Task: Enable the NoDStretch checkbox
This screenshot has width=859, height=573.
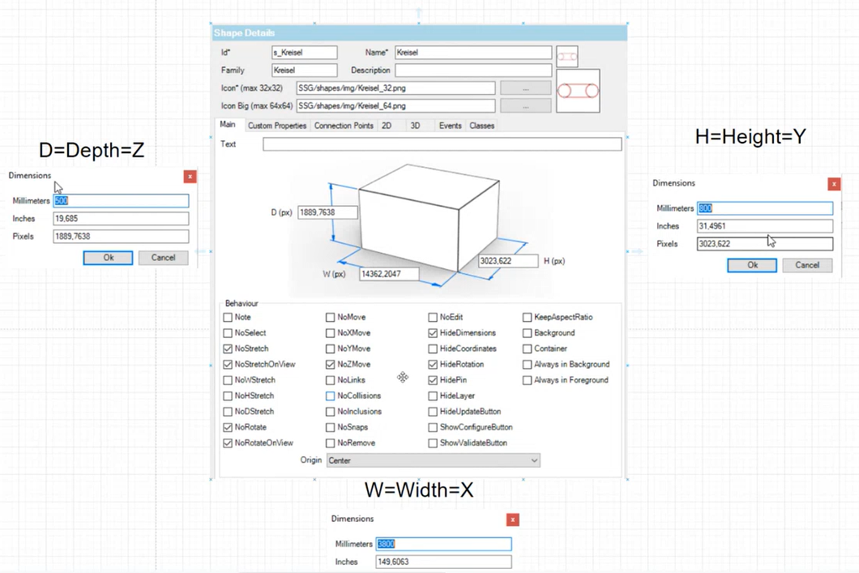Action: pos(228,412)
